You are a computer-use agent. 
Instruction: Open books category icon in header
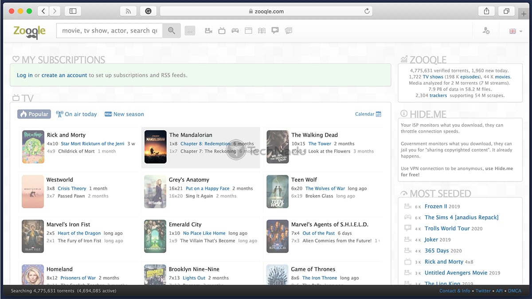tap(262, 31)
